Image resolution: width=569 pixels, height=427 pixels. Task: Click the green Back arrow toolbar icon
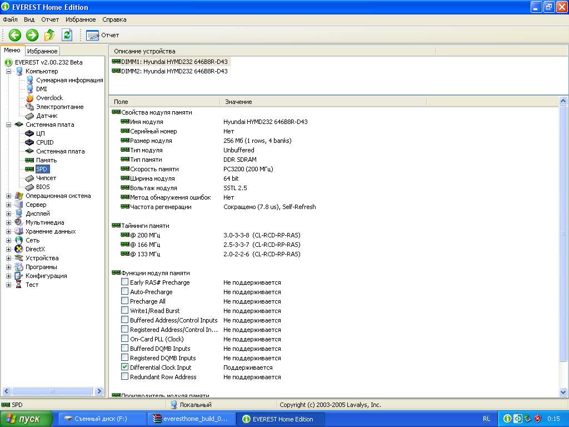pos(14,35)
